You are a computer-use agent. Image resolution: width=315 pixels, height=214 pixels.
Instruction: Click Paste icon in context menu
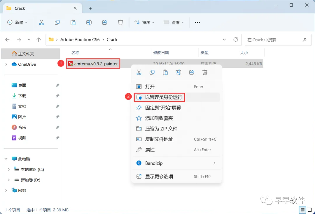pos(165,72)
